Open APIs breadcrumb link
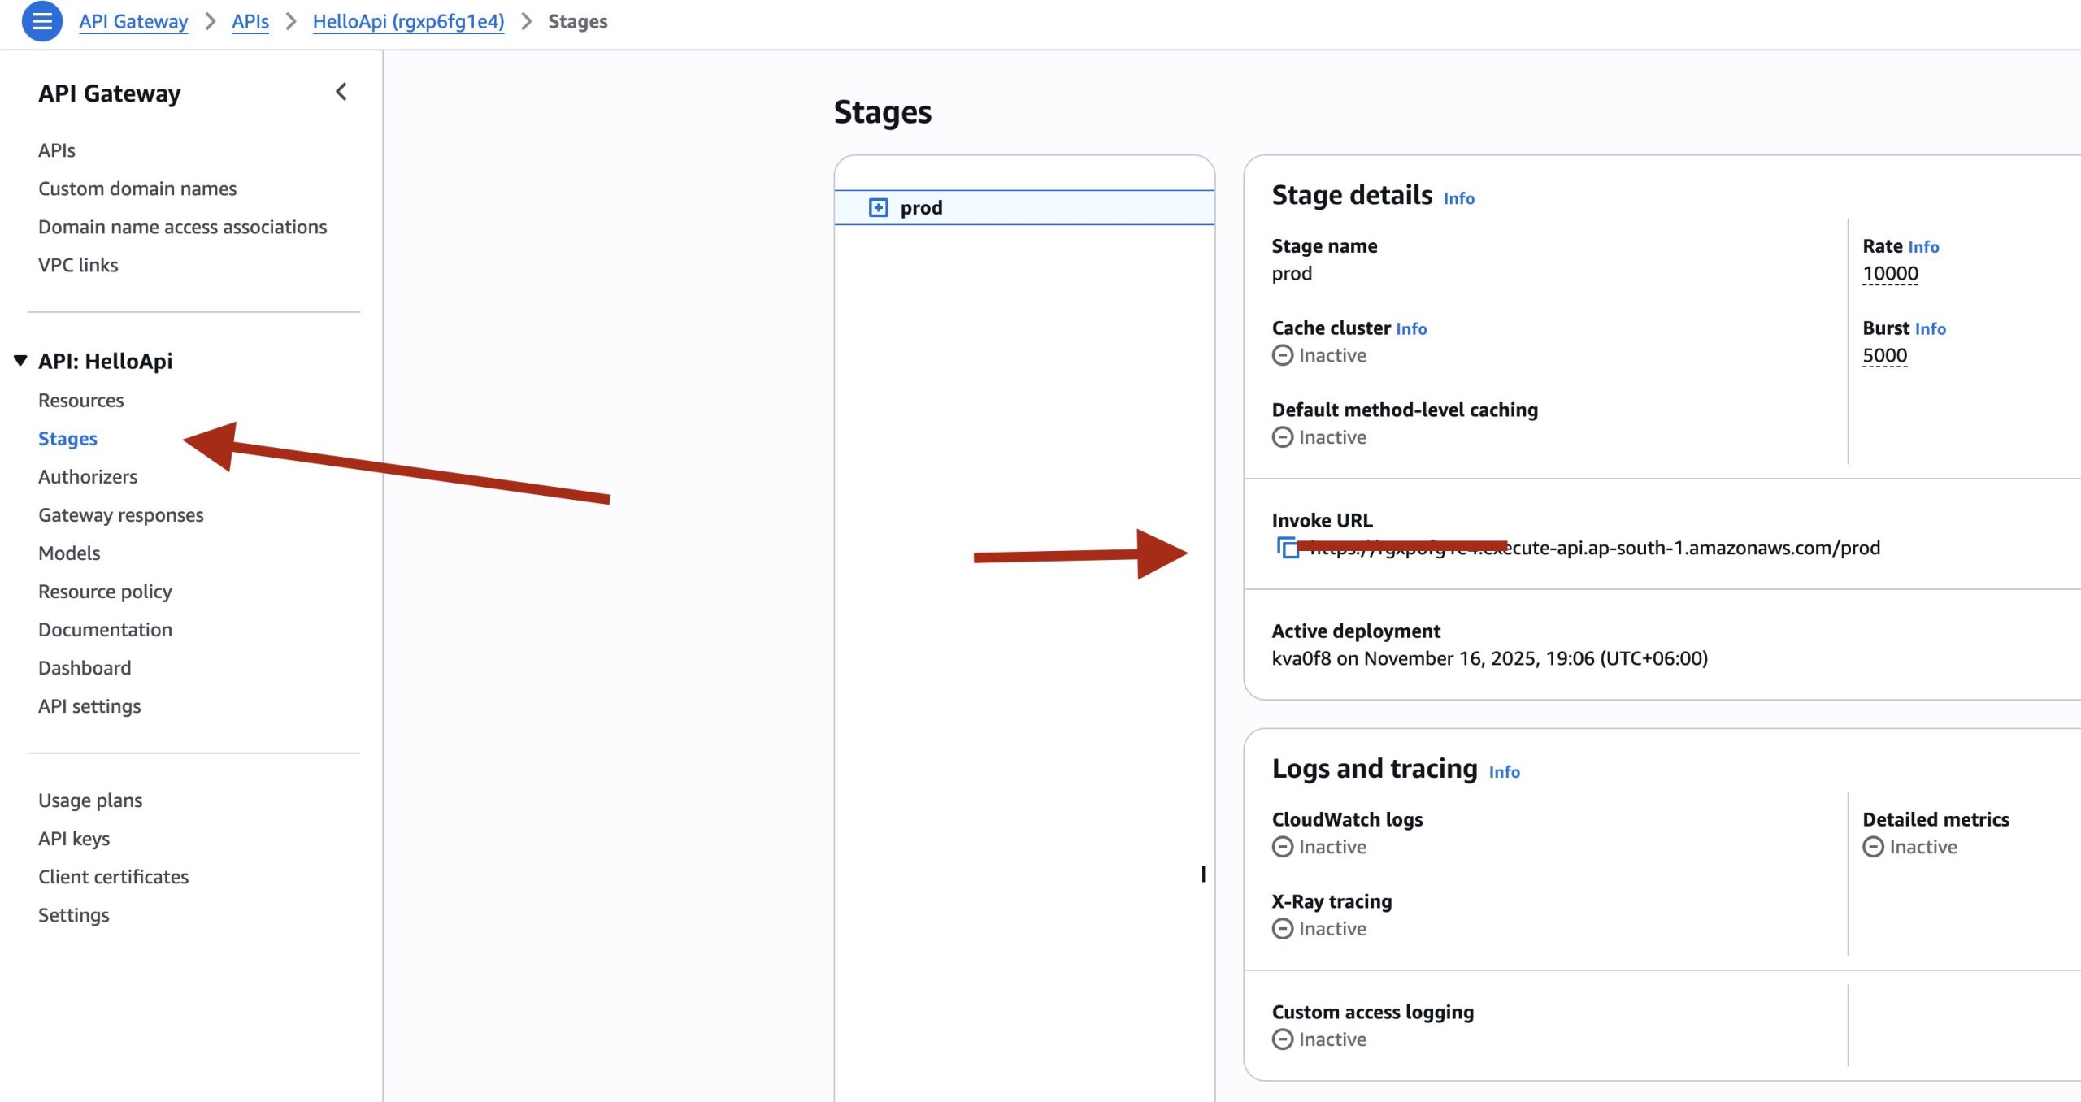Screen dimensions: 2081x1102 point(250,21)
